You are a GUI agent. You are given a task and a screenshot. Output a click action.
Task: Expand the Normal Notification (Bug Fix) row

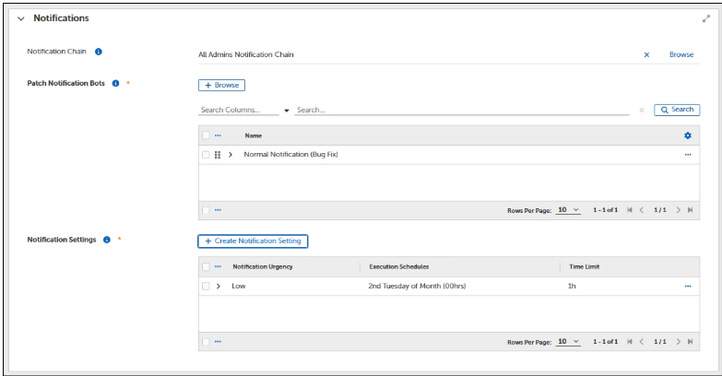[231, 155]
